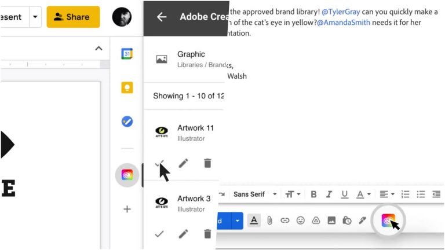This screenshot has height=250, width=445.
Task: Open Google Keep in the side panel
Action: pos(127,87)
